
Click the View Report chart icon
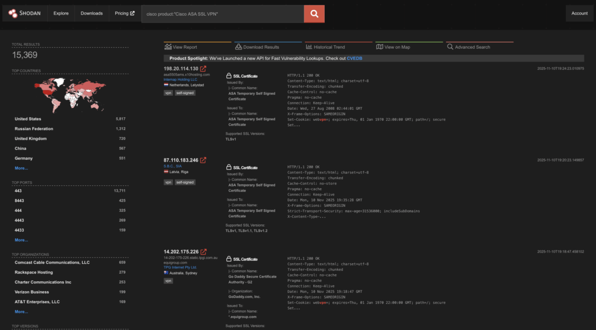coord(168,47)
